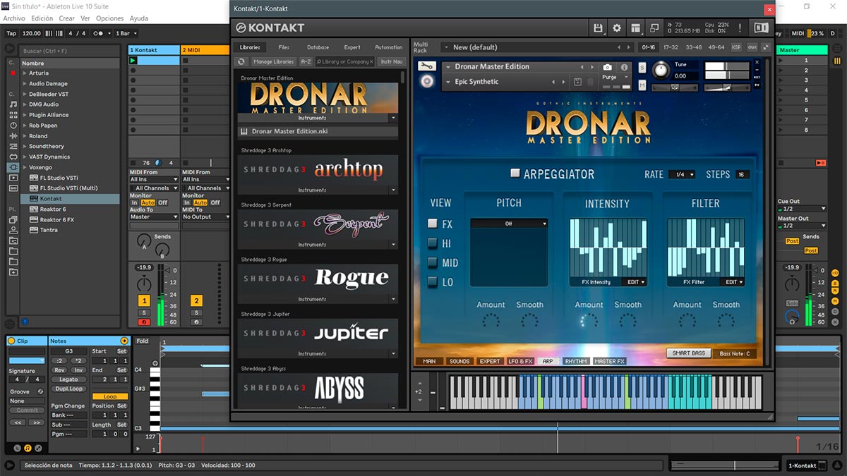Enable the MID view checkbox

tap(433, 263)
